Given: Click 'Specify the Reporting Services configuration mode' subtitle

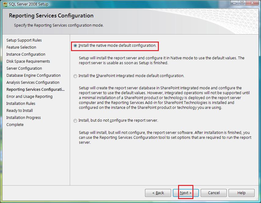Looking at the screenshot, I should [x=59, y=25].
